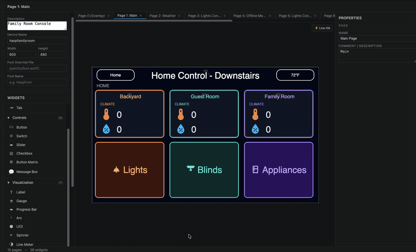Viewport: 416px width, 252px height.
Task: Focus the Device Name field
Action: pos(37,41)
